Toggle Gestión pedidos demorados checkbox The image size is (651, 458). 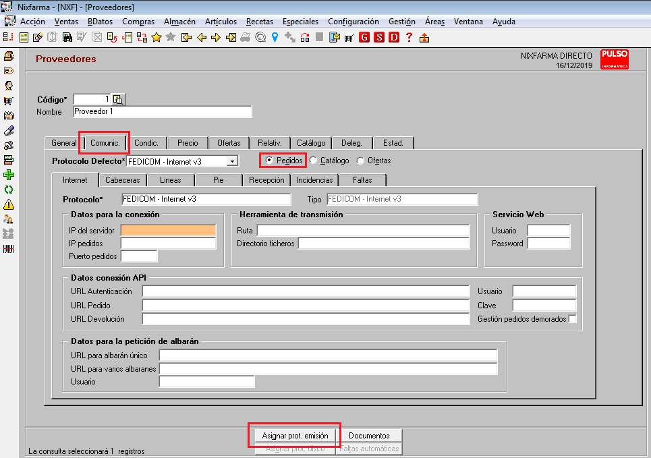573,319
